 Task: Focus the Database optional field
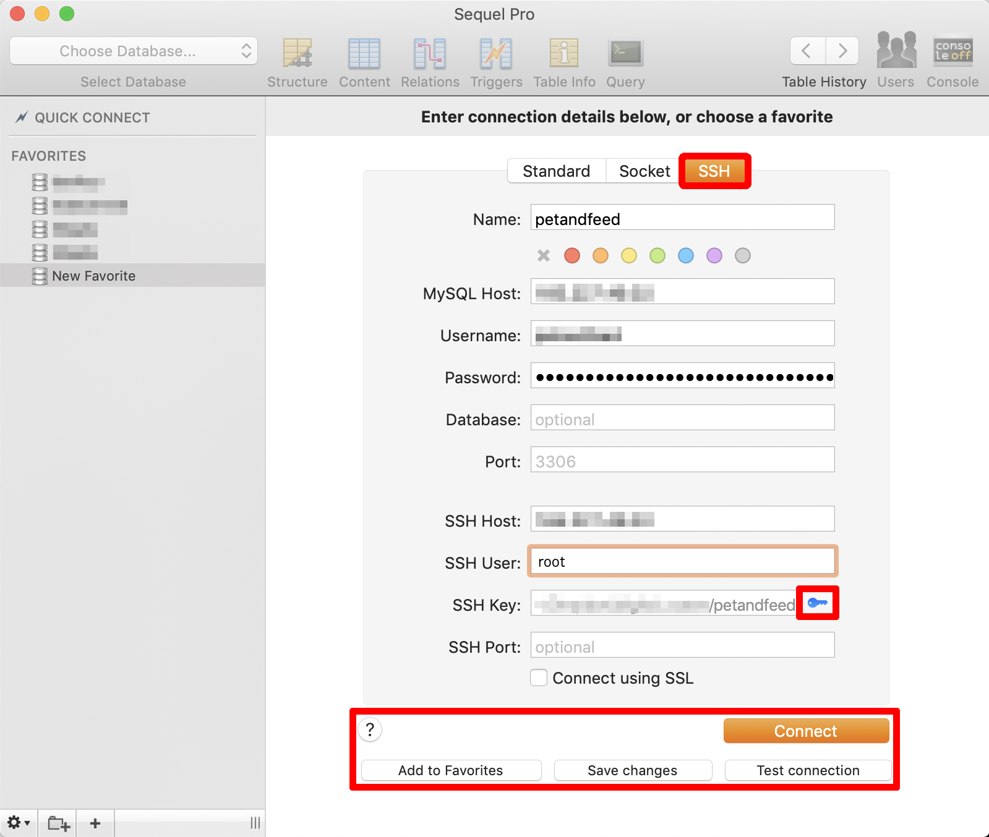682,418
